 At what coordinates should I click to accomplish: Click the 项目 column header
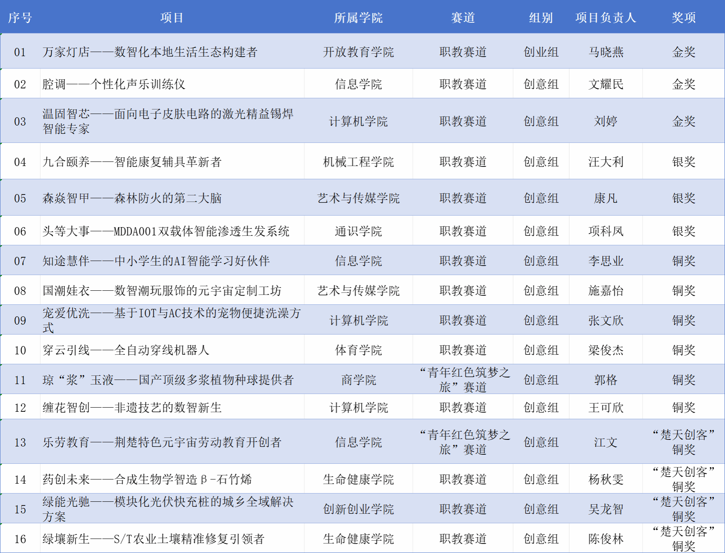(172, 18)
